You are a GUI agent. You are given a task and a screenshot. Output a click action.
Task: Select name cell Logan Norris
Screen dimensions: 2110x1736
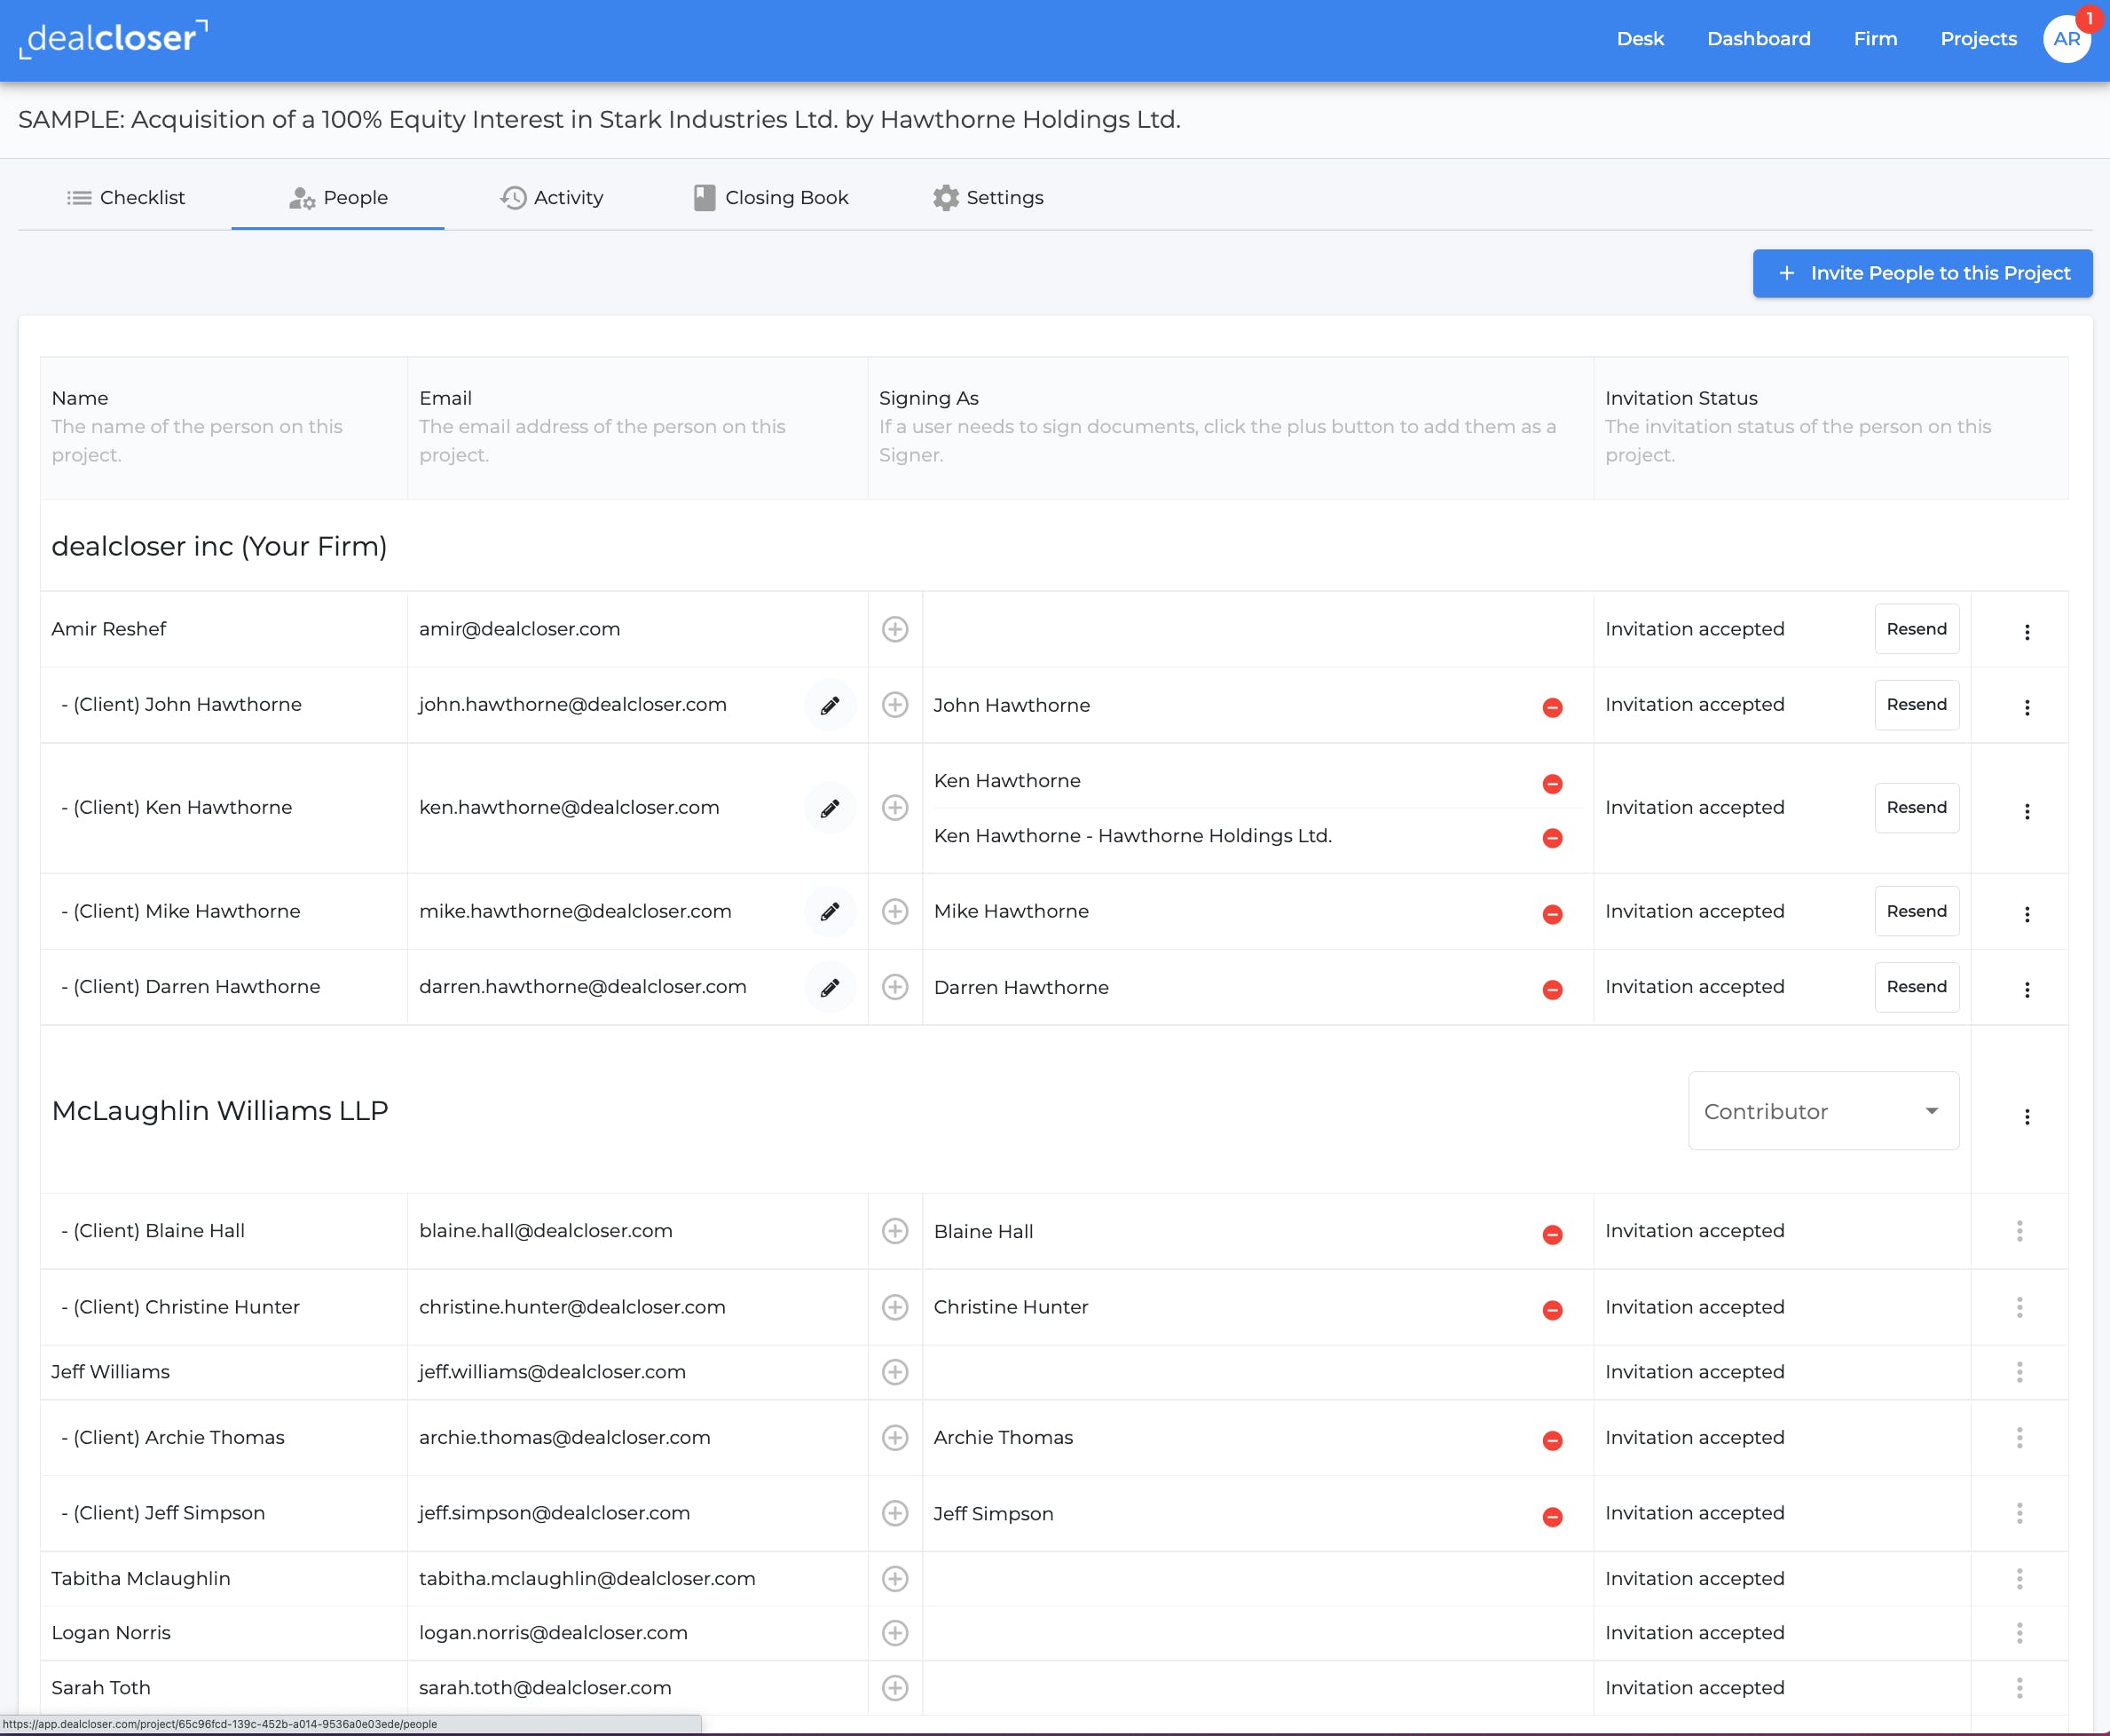(111, 1633)
